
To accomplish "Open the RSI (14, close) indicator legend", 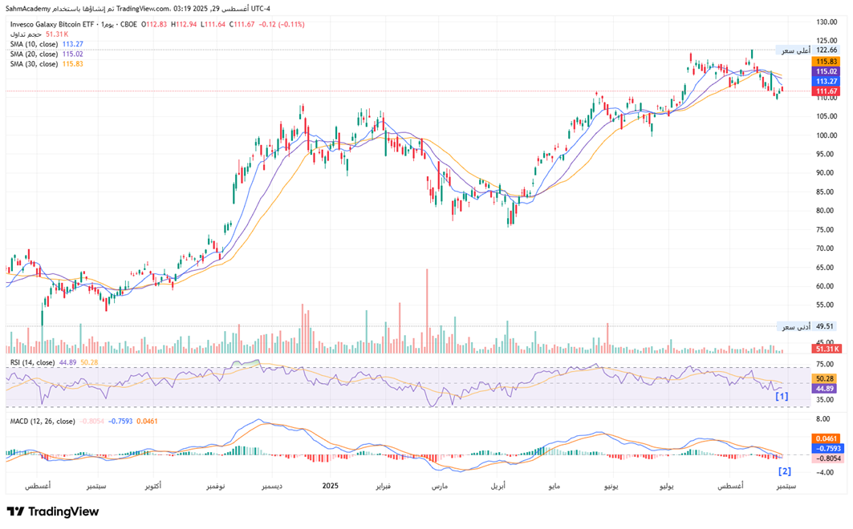I will (x=32, y=363).
